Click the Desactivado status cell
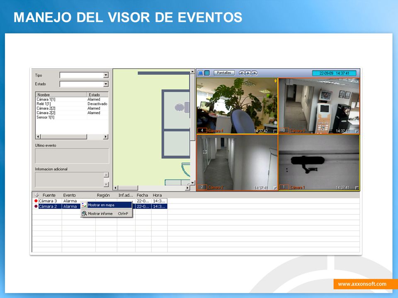 97,104
